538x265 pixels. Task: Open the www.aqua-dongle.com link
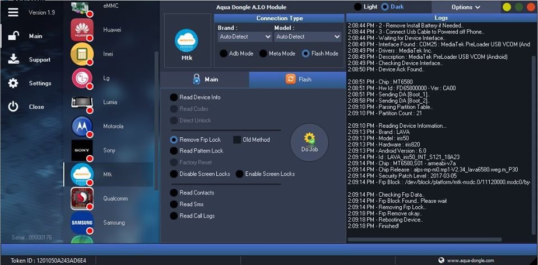tap(470, 261)
